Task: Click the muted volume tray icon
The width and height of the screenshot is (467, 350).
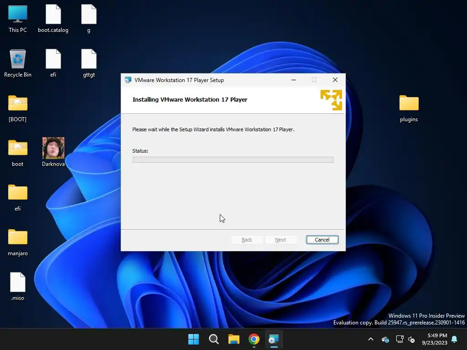Action: tap(411, 339)
